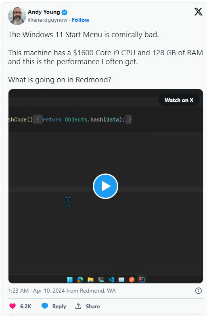
Task: Click the Microsoft Edge icon in the taskbar
Action: [x=80, y=280]
